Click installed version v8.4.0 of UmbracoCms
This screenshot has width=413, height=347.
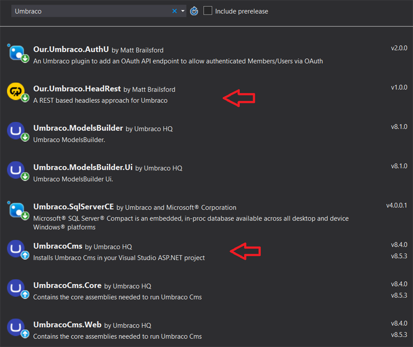[399, 245]
